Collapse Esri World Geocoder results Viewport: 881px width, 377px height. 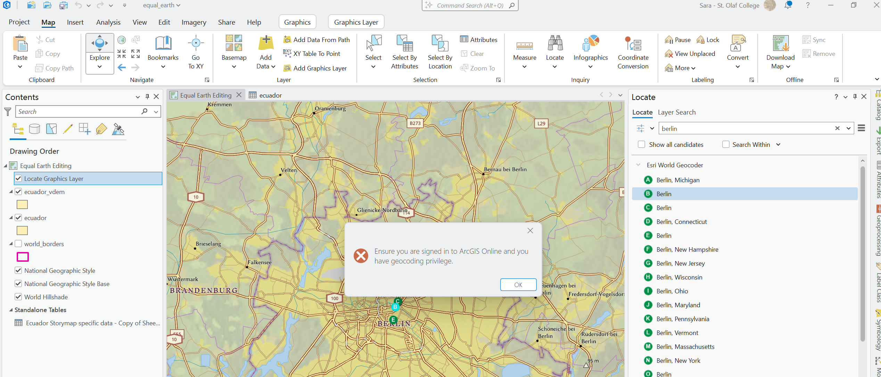coord(638,165)
